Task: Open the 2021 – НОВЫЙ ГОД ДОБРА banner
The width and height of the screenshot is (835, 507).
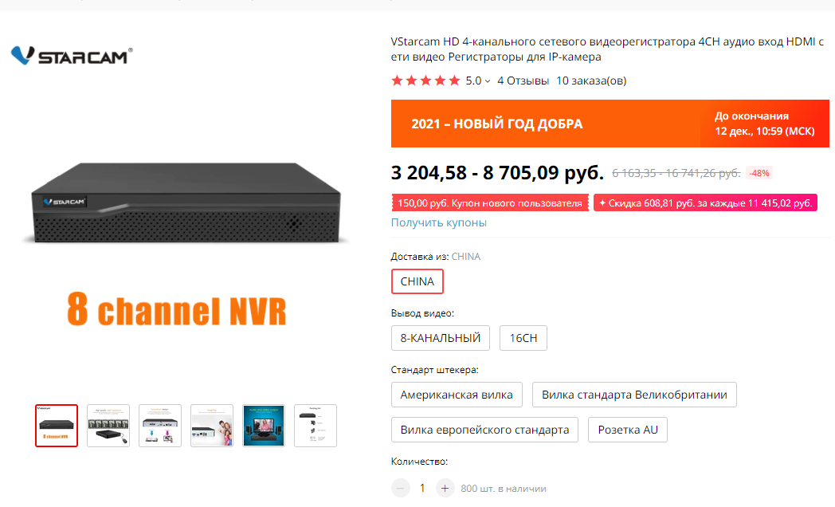Action: pos(610,124)
